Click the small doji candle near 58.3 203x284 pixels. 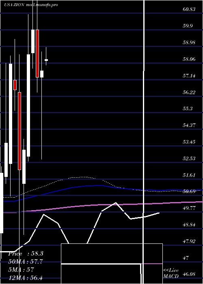pos(46,60)
